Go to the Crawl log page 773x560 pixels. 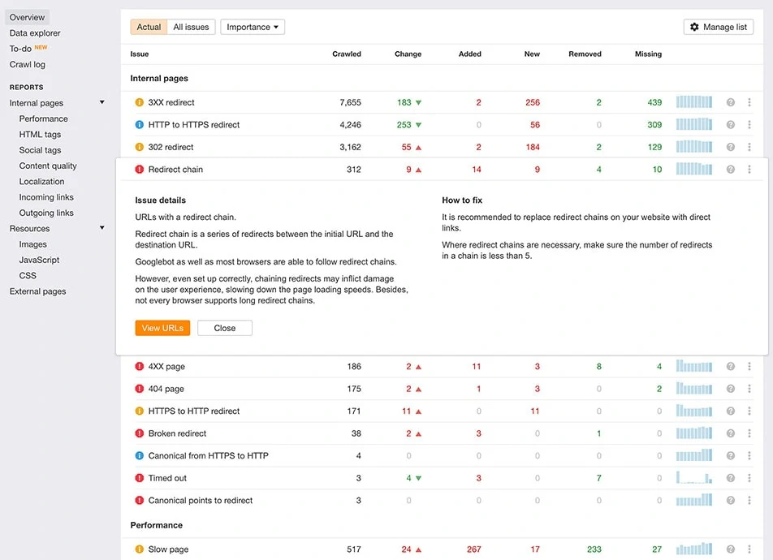click(27, 65)
